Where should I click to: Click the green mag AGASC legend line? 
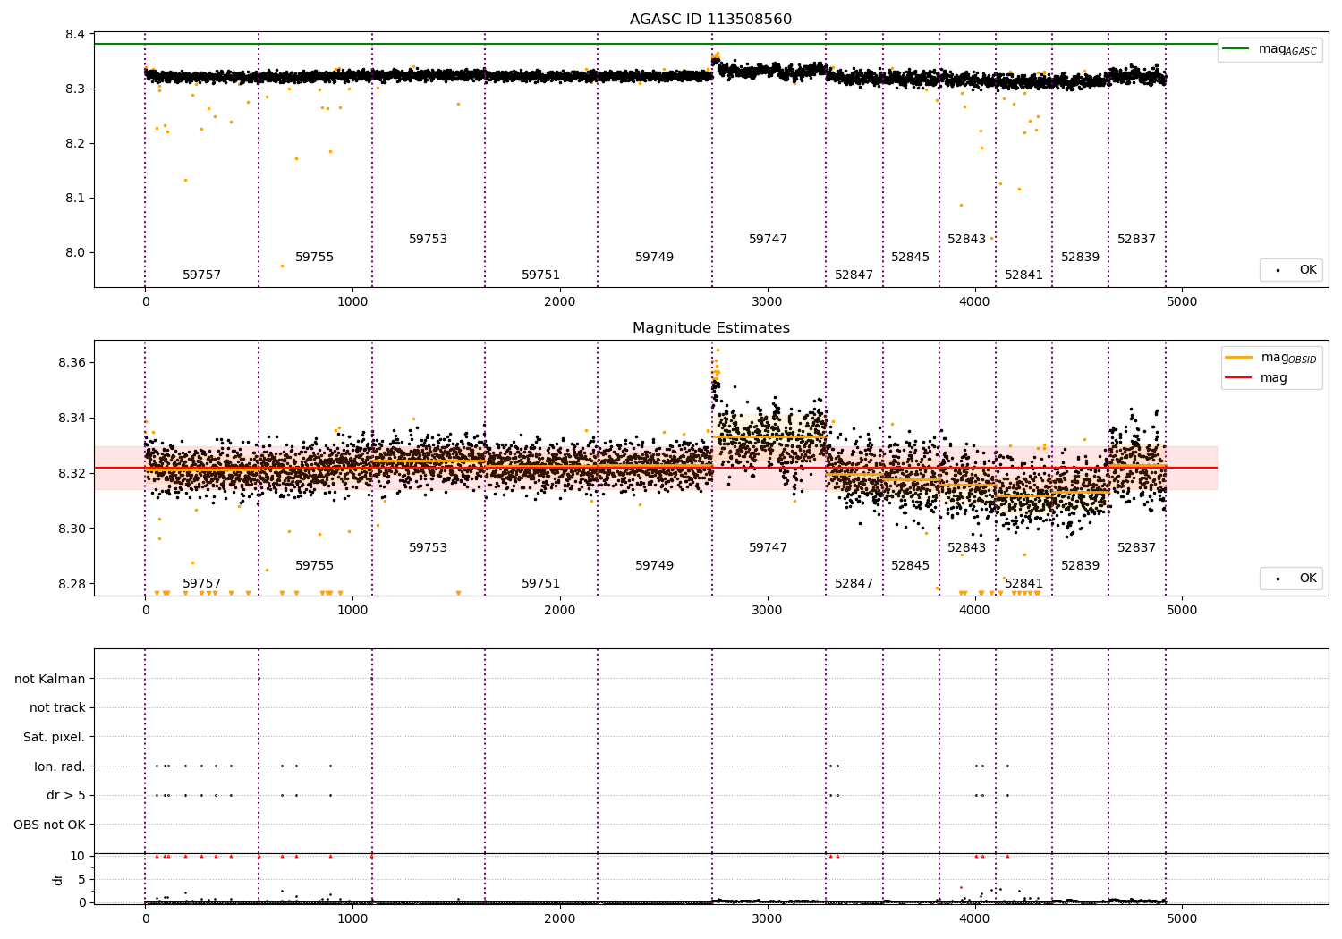coord(1237,49)
